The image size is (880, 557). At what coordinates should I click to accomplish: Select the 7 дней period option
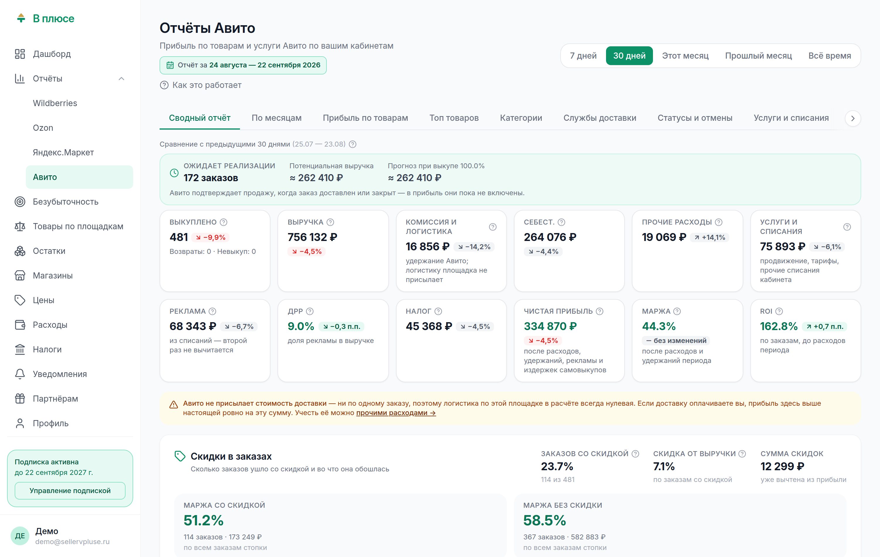tap(583, 56)
